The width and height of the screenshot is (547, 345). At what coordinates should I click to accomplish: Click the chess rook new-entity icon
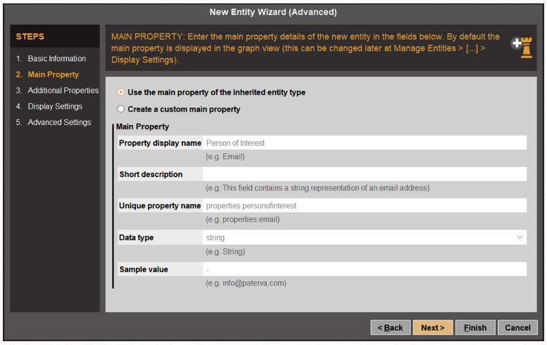(x=522, y=47)
